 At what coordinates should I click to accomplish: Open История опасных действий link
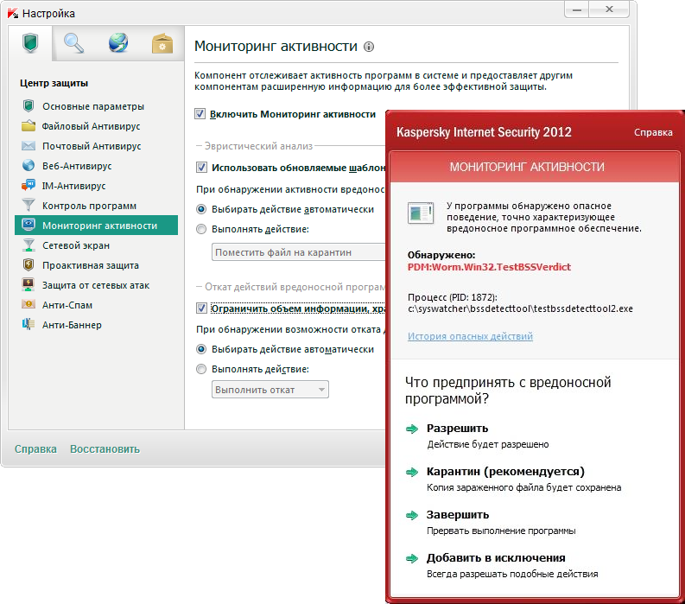[x=470, y=336]
